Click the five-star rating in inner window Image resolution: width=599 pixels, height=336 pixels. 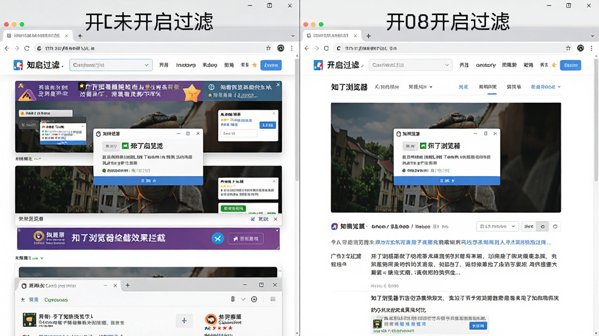(x=219, y=328)
